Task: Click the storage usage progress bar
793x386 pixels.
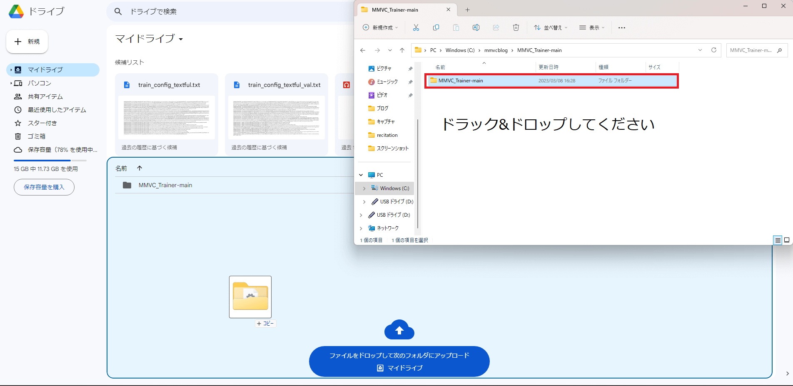Action: [x=50, y=160]
